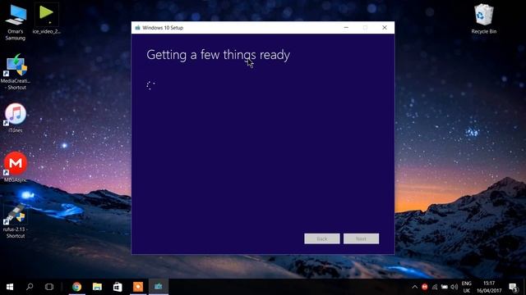Open Action Center notifications icon
This screenshot has width=526, height=295.
[x=513, y=287]
